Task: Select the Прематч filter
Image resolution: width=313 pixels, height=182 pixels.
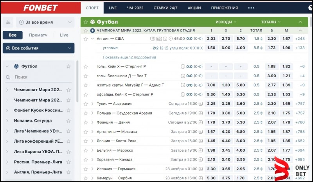Action: pyautogui.click(x=38, y=35)
